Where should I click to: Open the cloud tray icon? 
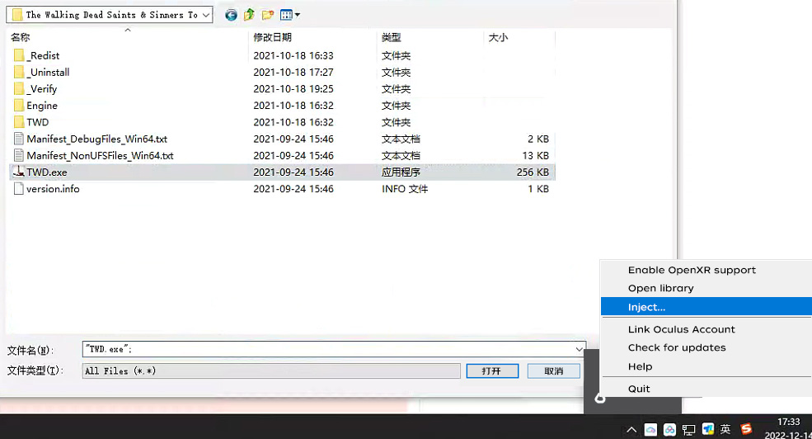click(650, 430)
